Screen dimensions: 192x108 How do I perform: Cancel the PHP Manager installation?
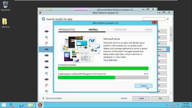[143, 86]
